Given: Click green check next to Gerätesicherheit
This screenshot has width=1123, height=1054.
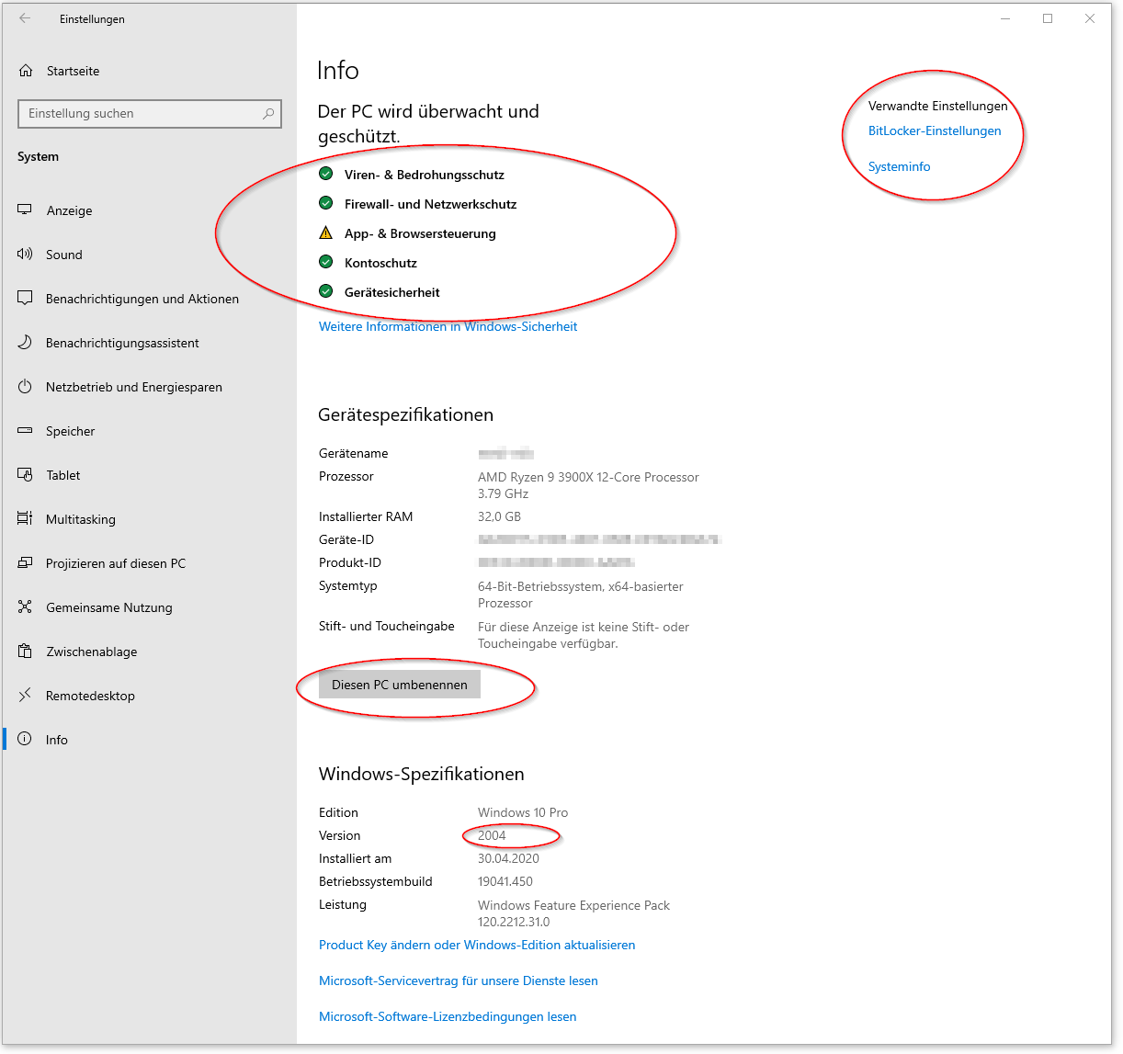Looking at the screenshot, I should click(x=325, y=291).
